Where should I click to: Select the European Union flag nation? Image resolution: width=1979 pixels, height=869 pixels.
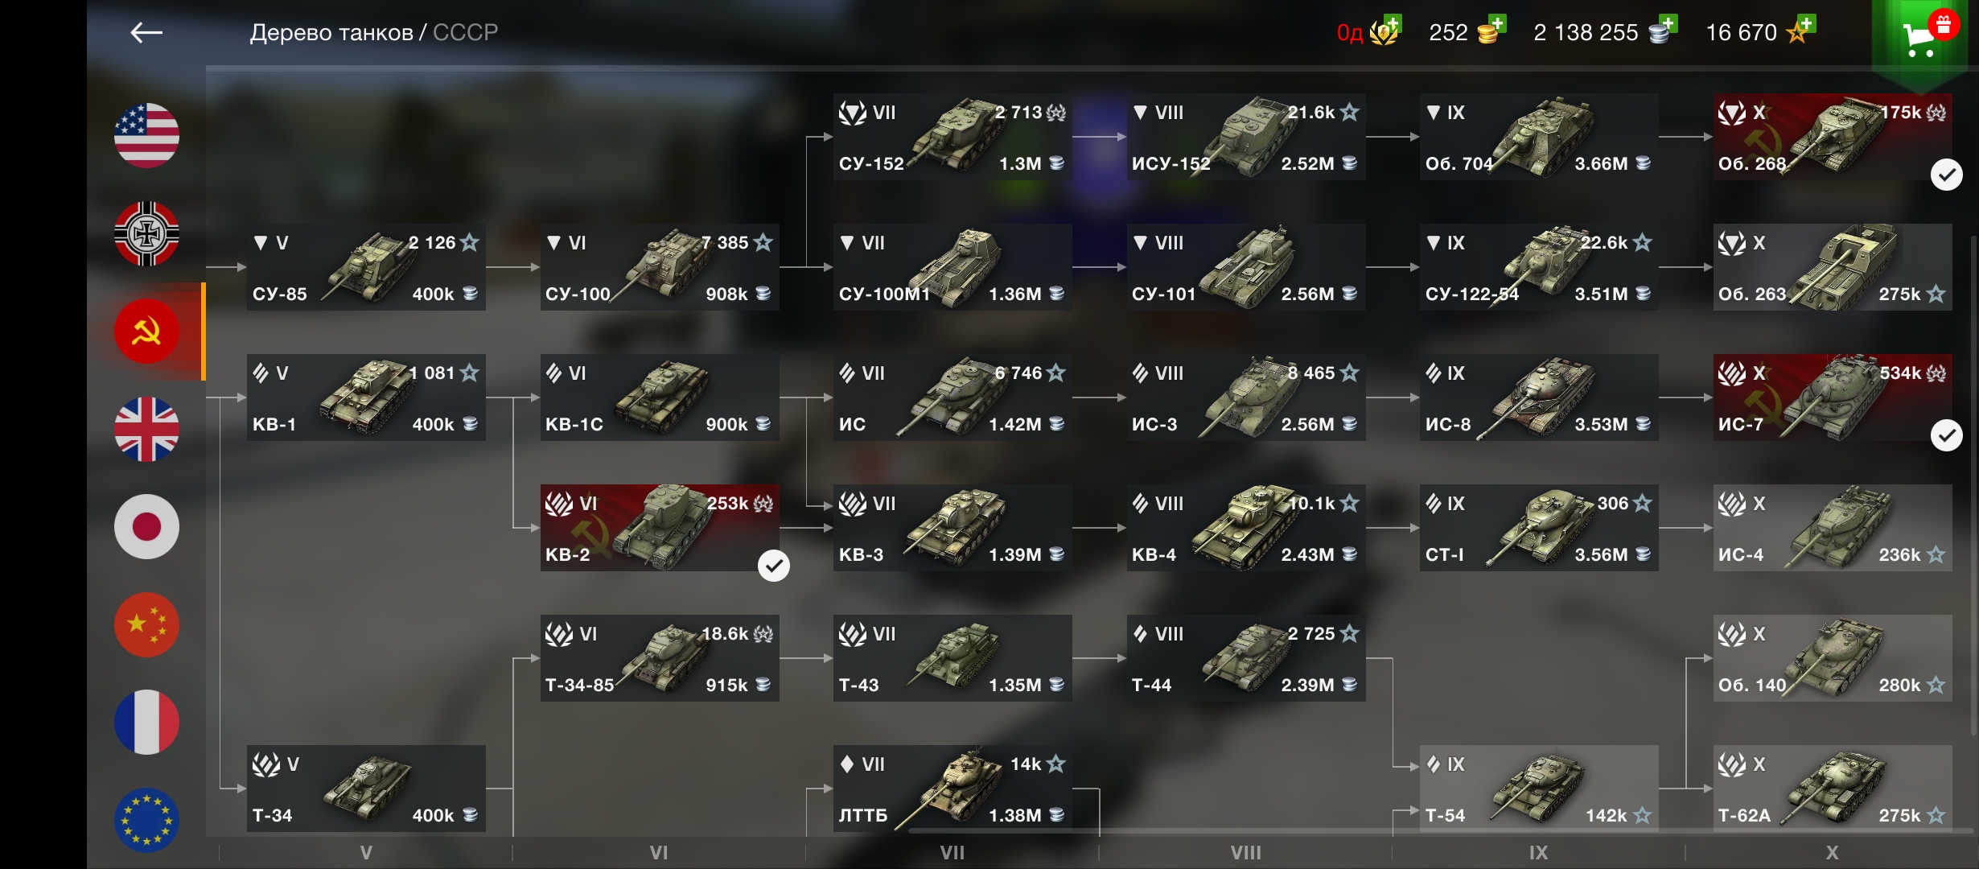tap(146, 819)
